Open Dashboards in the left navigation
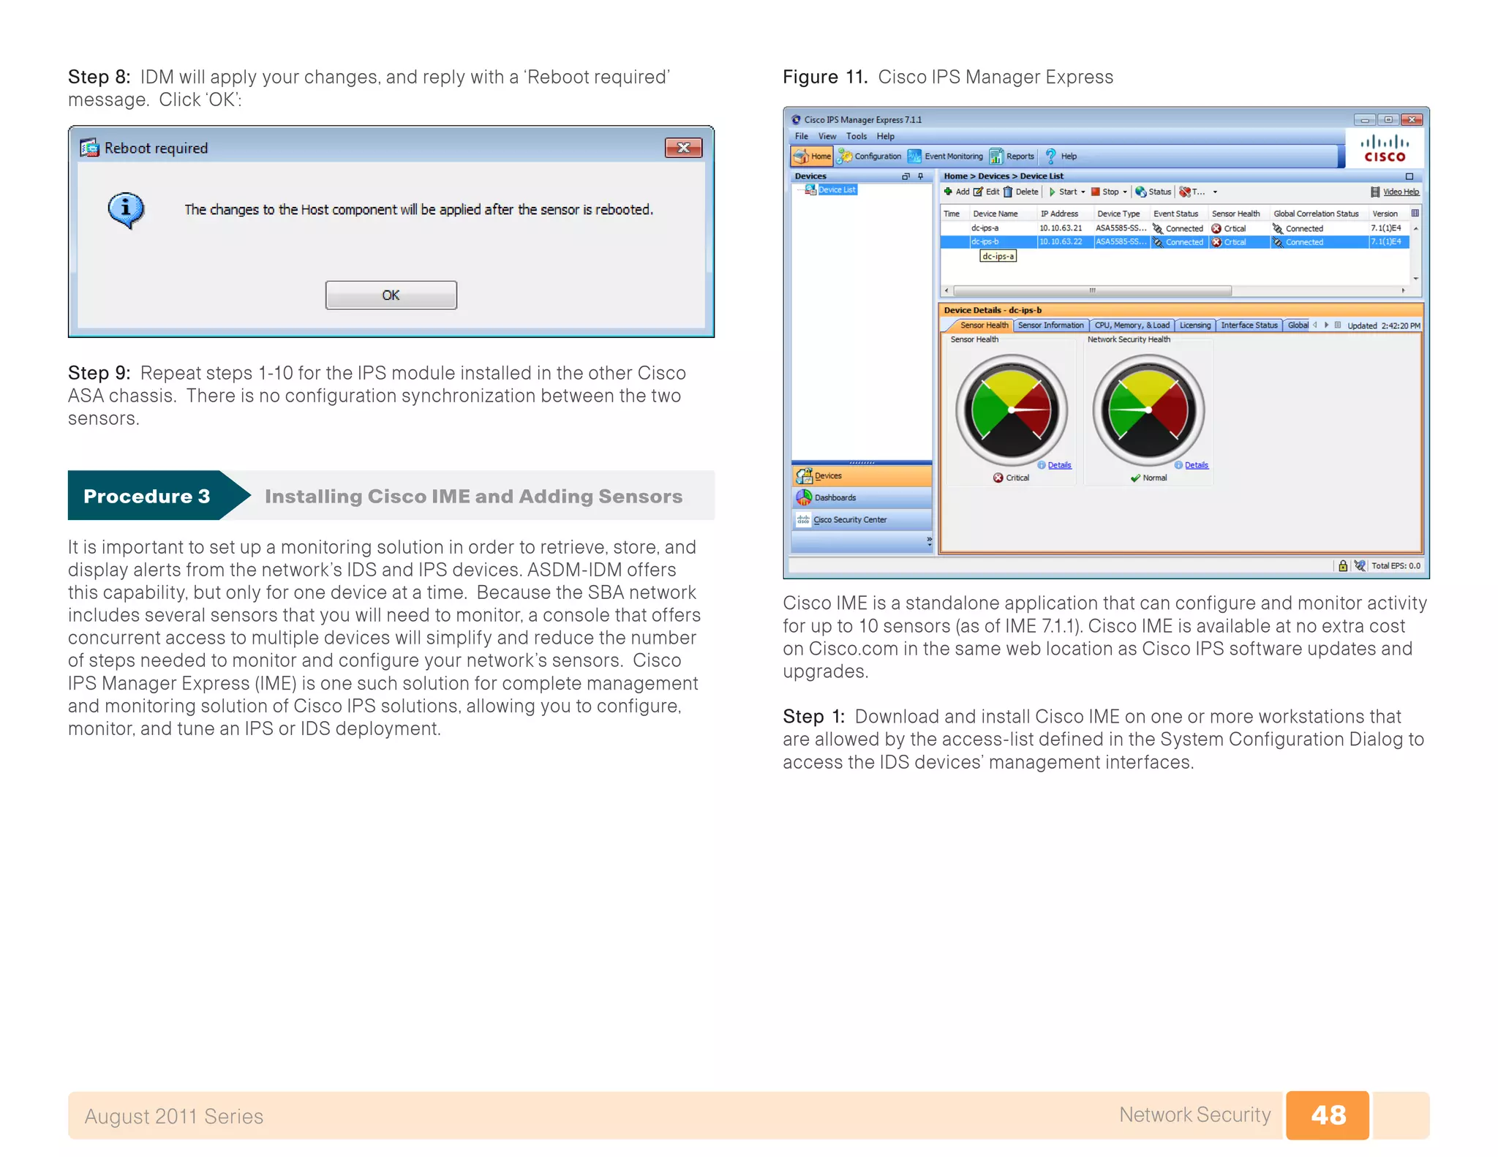 pyautogui.click(x=834, y=497)
